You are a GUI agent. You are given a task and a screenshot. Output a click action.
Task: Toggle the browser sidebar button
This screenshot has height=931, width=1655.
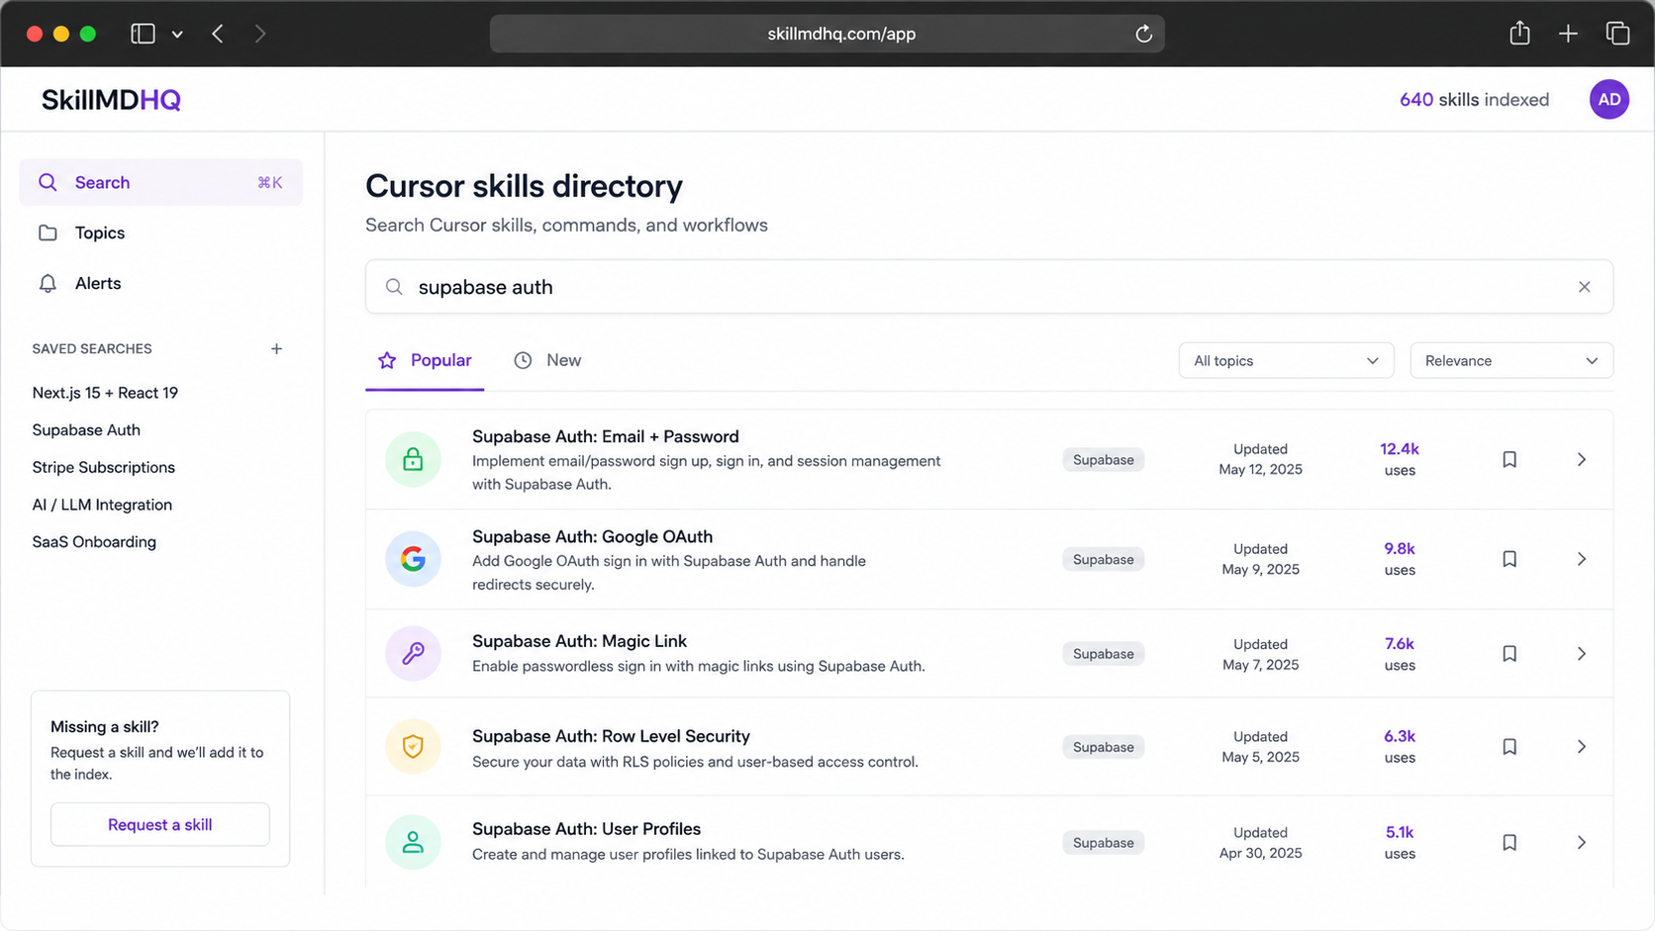(x=143, y=34)
